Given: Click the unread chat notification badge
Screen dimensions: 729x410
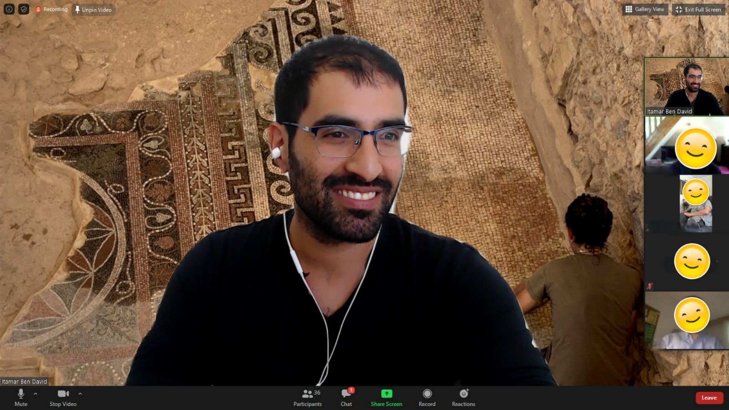Looking at the screenshot, I should 351,390.
